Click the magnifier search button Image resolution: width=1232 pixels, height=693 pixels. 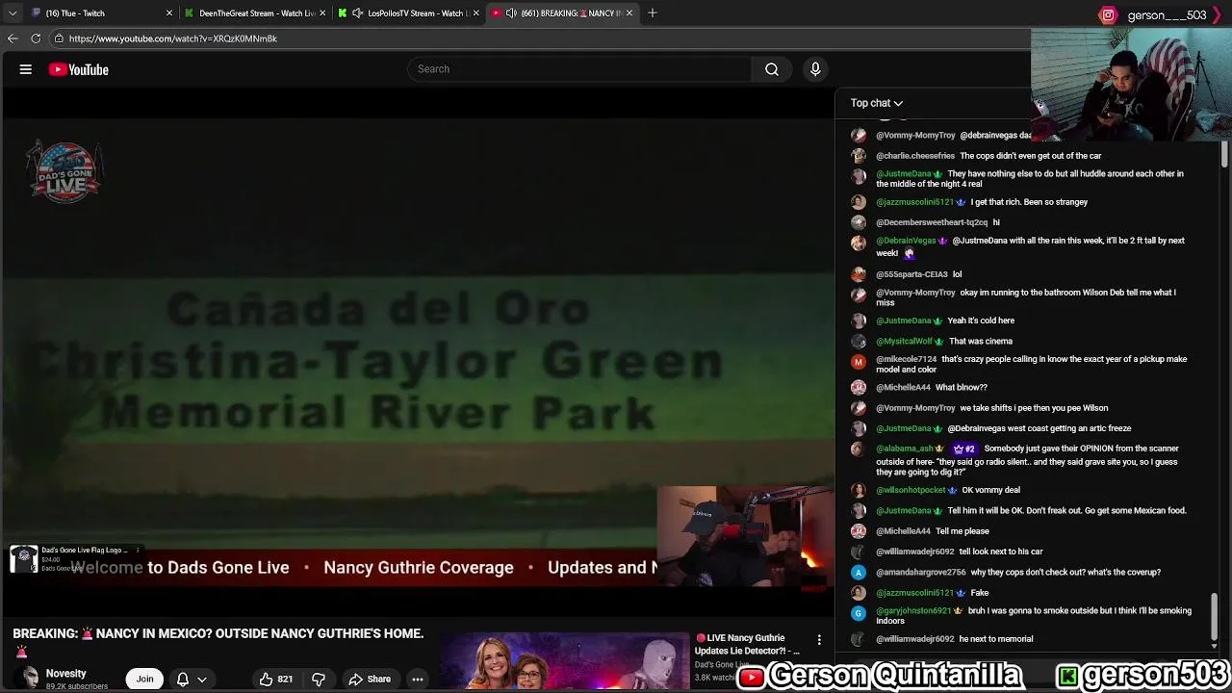[x=772, y=69]
